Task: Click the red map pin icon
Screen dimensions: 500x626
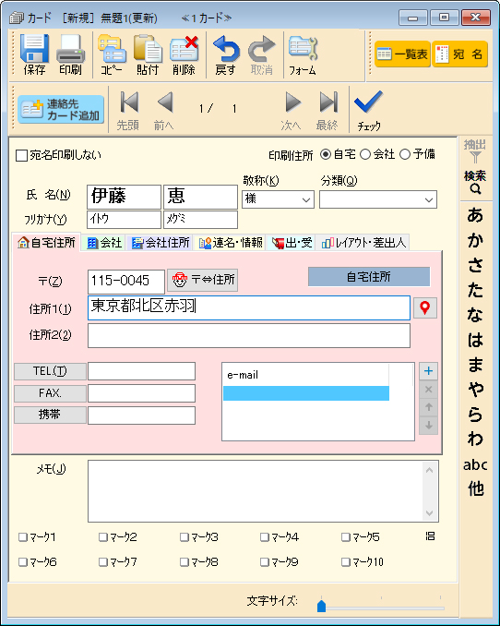Action: point(425,307)
